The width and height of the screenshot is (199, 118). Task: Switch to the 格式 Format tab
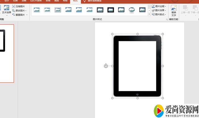click(x=75, y=1)
